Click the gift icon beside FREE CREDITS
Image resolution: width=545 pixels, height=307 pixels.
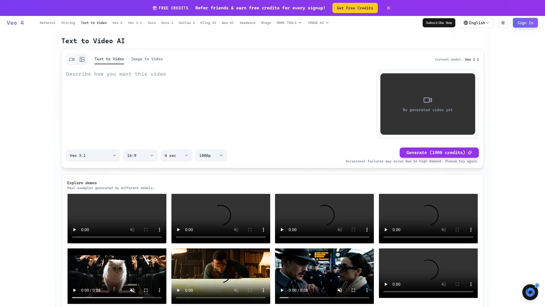click(155, 8)
